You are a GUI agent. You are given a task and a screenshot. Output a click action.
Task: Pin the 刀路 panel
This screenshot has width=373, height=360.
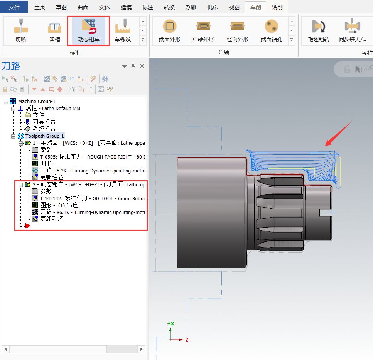(x=133, y=66)
